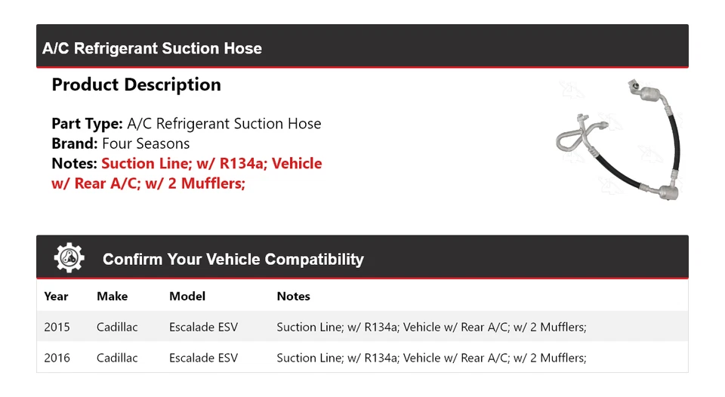Screen dimensions: 725x397
Task: Select the Model column header
Action: tap(187, 297)
